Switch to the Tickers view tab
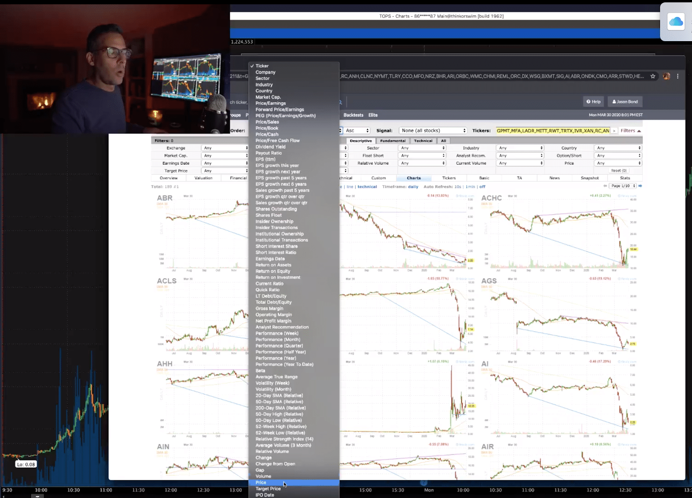 449,178
